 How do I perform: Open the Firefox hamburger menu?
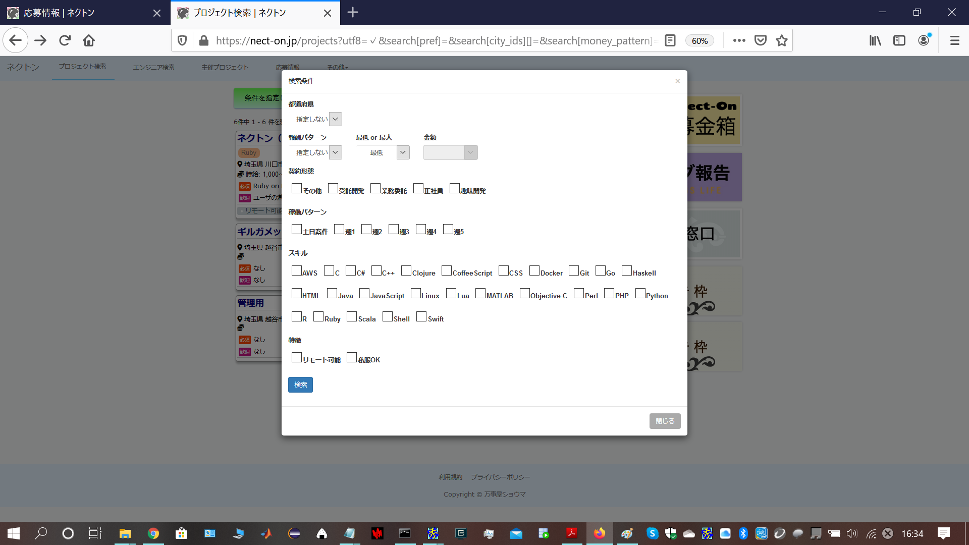955,40
